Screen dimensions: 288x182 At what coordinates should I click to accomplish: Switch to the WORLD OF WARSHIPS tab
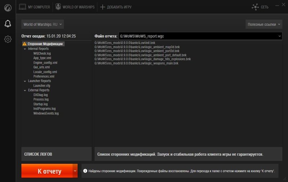click(x=75, y=7)
